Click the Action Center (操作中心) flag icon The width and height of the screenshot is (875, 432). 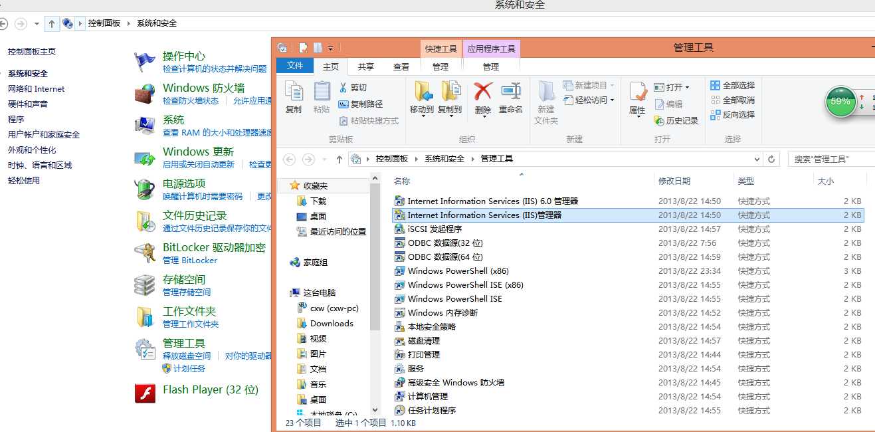[145, 62]
